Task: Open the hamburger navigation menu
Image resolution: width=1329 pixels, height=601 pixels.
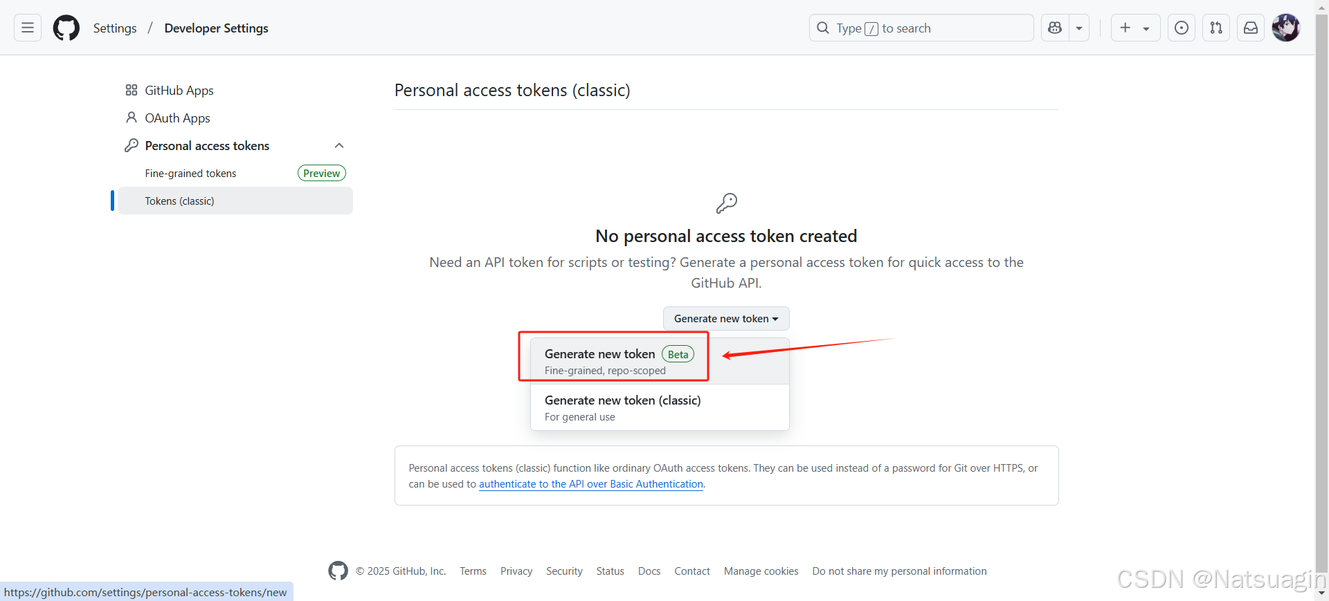Action: (x=28, y=28)
